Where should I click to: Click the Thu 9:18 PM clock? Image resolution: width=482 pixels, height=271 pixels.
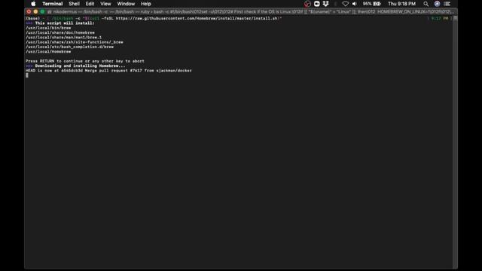401,4
